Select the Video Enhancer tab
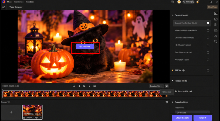Viewport: 220px width, 121px height. [x=16, y=7]
